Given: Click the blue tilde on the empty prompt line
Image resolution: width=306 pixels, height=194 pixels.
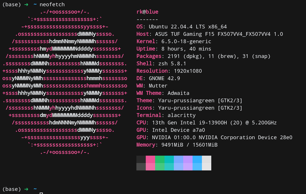Looking at the screenshot, I should click(35, 189).
